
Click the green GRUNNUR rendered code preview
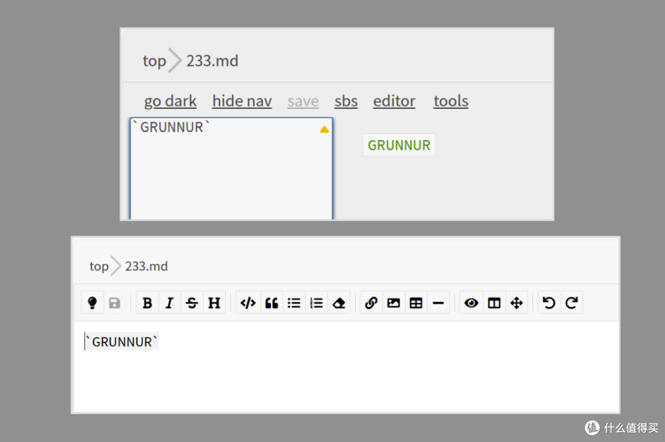[399, 145]
